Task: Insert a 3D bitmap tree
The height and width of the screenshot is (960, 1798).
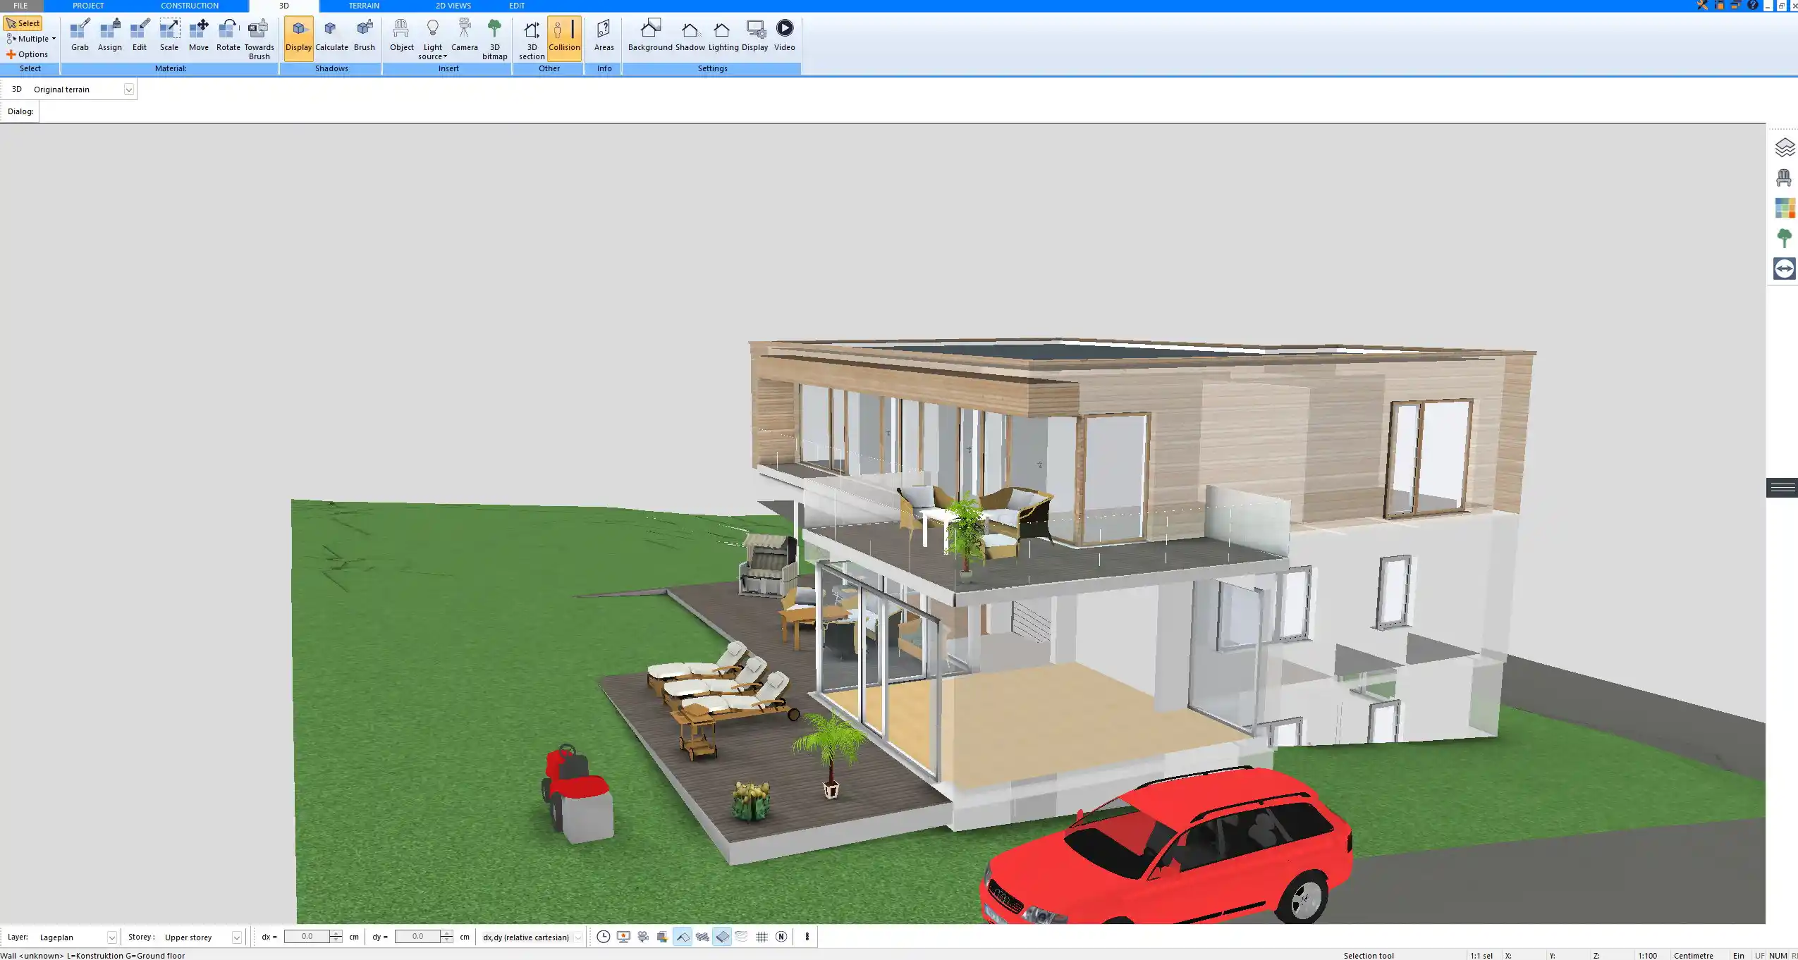Action: click(494, 39)
